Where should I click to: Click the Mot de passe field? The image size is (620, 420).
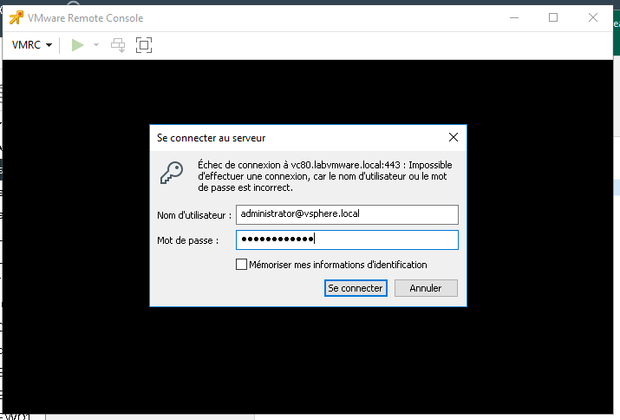[347, 240]
